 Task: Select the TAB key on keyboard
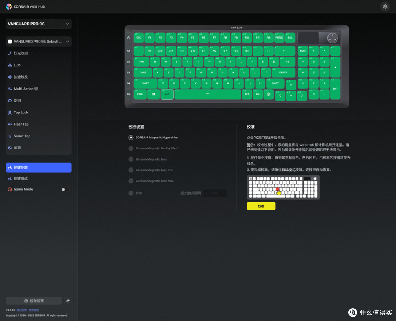142,62
